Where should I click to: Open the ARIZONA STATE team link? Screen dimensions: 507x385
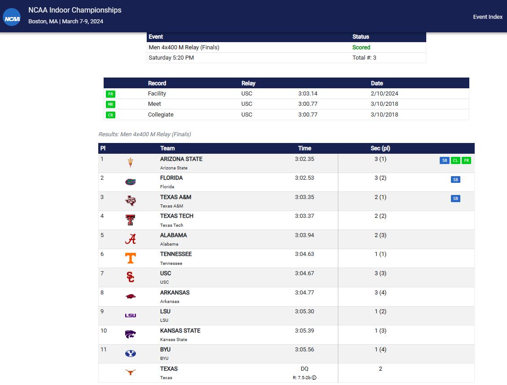click(181, 159)
